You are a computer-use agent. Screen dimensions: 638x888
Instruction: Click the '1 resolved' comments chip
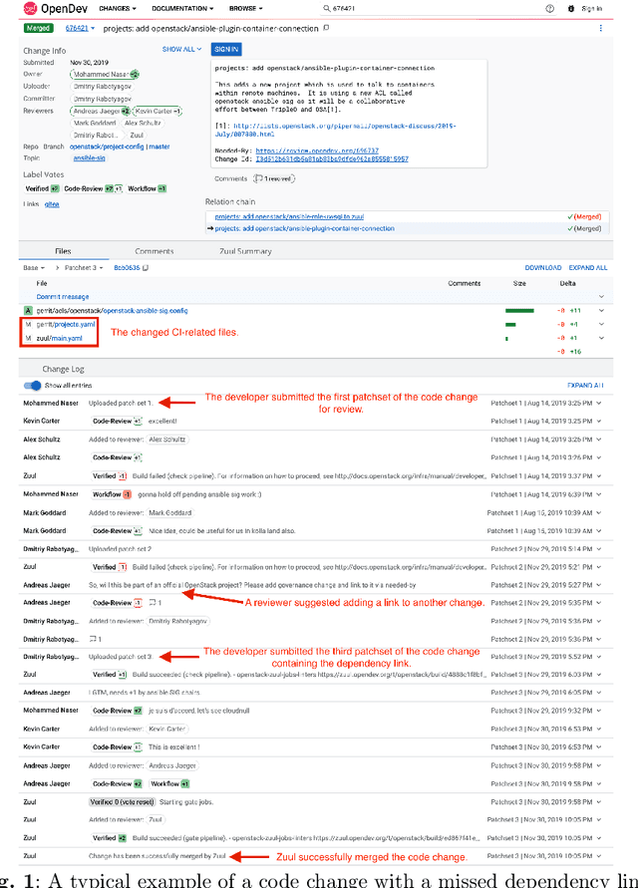tap(274, 178)
